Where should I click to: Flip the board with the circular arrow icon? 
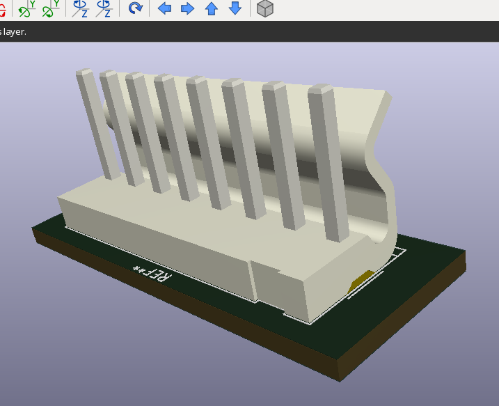[135, 8]
